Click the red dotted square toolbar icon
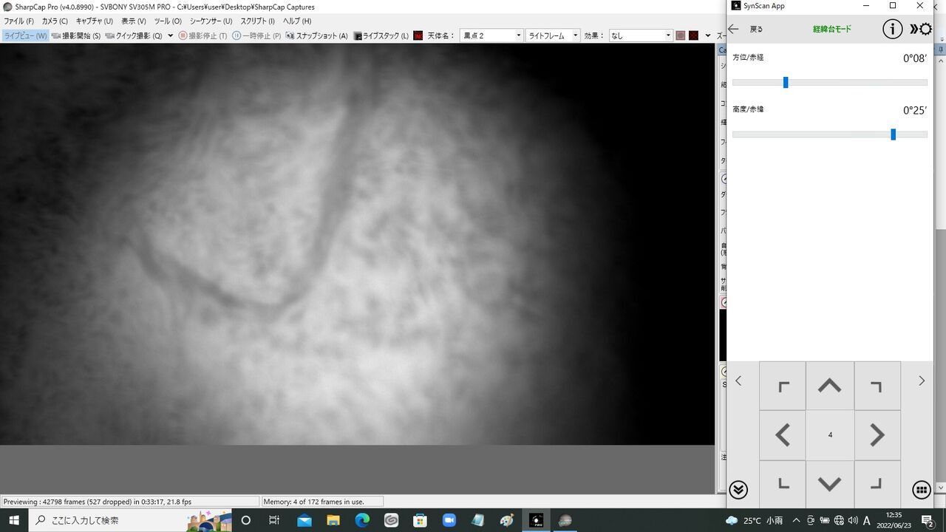This screenshot has width=946, height=532. (x=694, y=35)
